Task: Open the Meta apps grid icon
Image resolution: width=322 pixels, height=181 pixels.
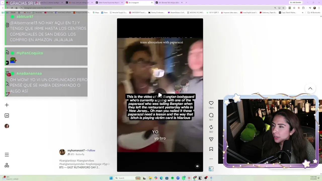Action: [x=7, y=165]
